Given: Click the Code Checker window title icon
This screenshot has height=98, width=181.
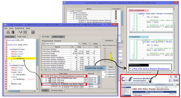Looking at the screenshot, I should point(5,25).
